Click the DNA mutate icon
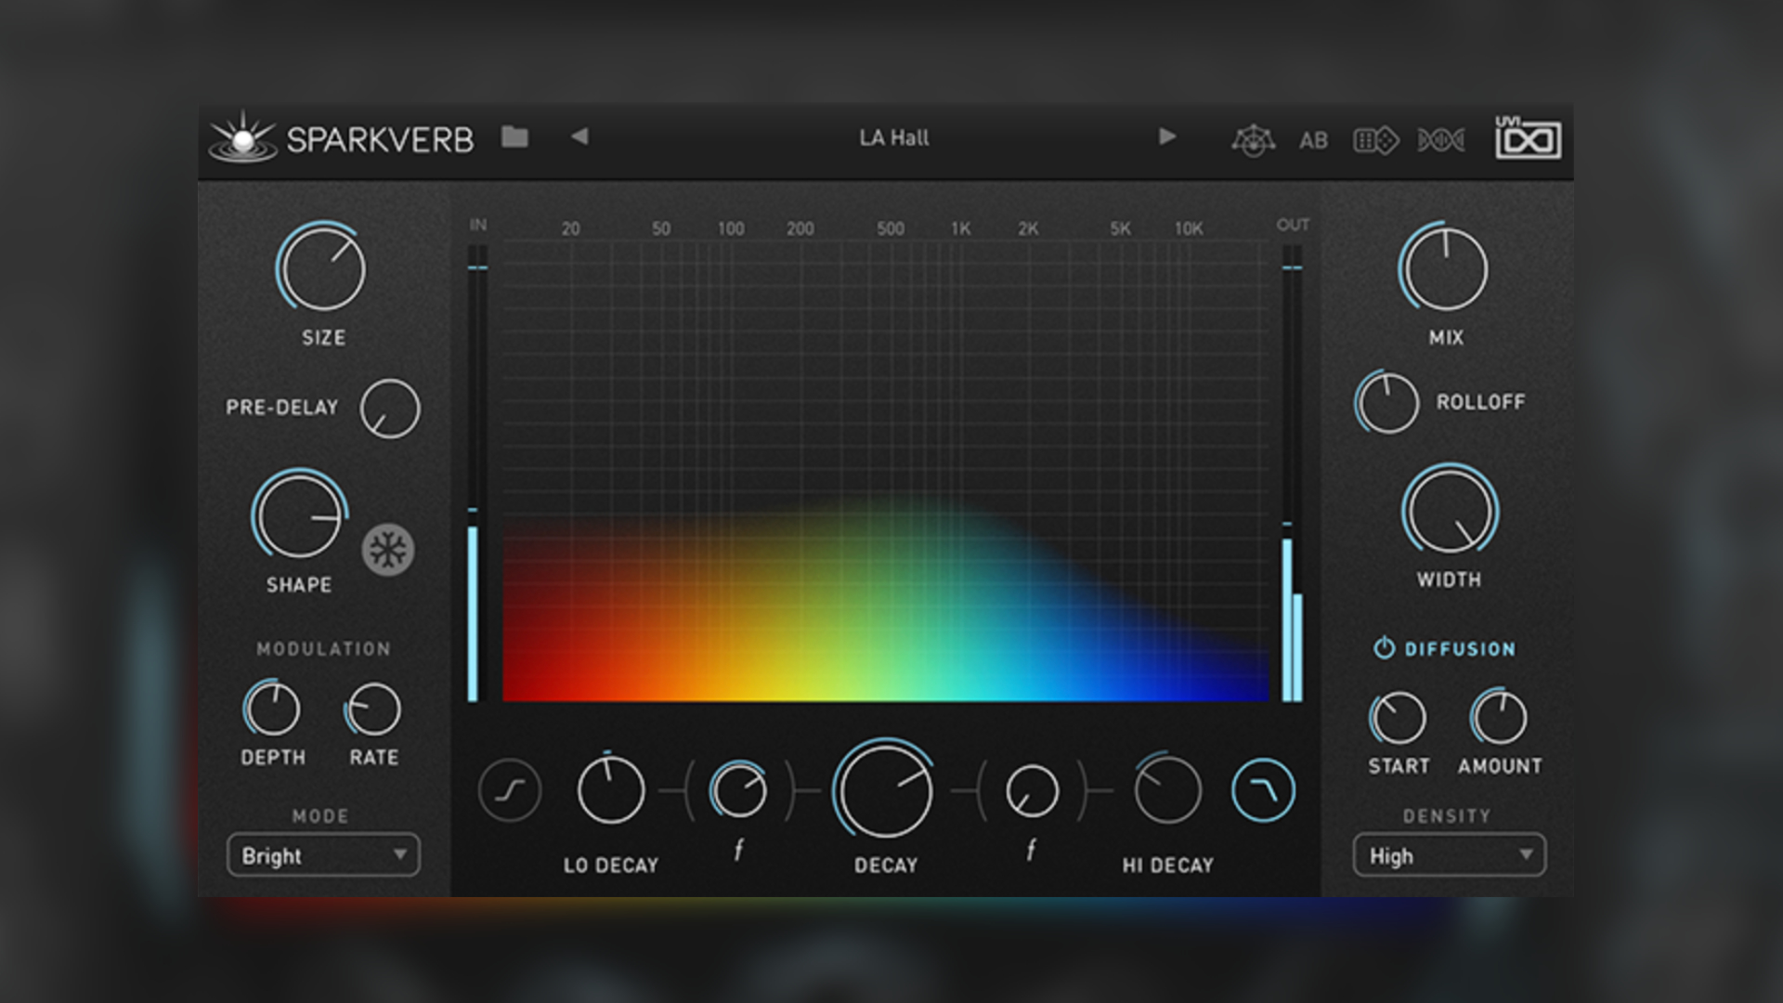Image resolution: width=1783 pixels, height=1003 pixels. click(1441, 140)
